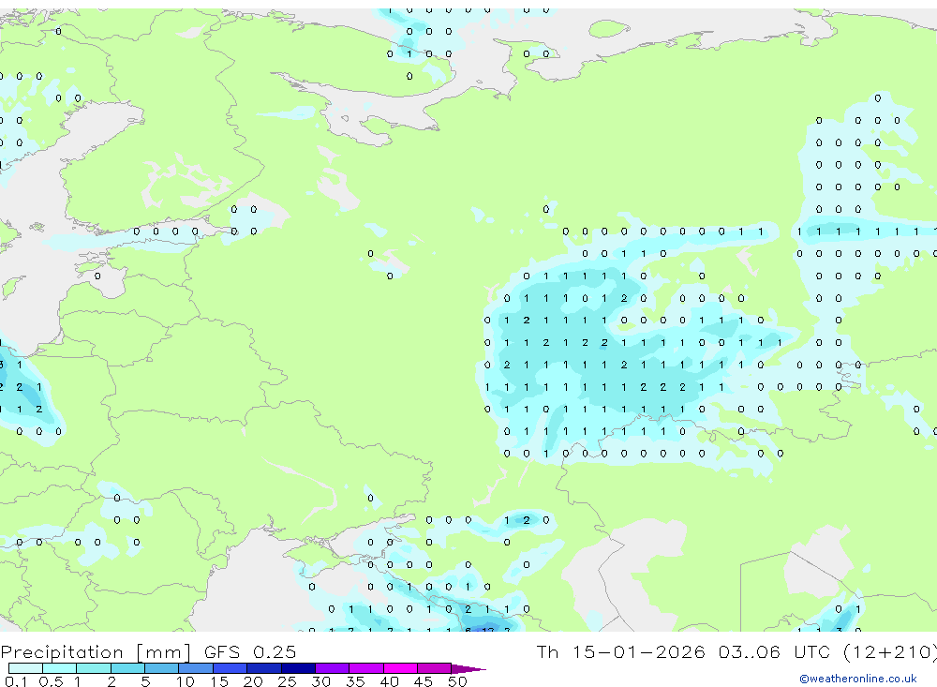The width and height of the screenshot is (937, 687).
Task: Click the '30' legend scale label
Action: (320, 681)
